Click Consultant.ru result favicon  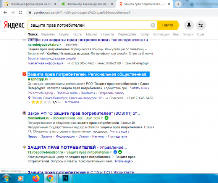click(x=24, y=113)
